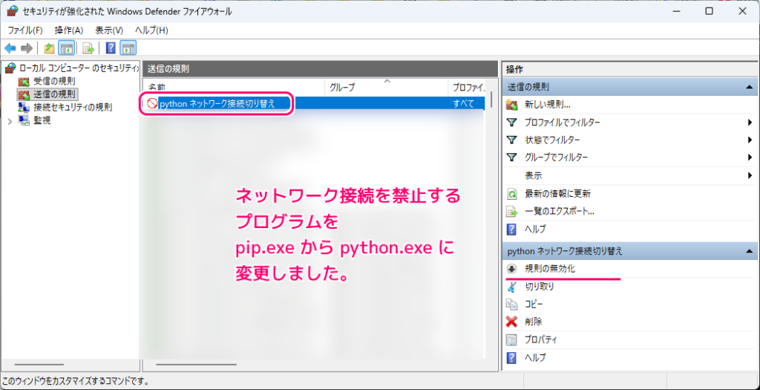Expand the 監視 tree node arrow
Image resolution: width=760 pixels, height=390 pixels.
click(10, 120)
